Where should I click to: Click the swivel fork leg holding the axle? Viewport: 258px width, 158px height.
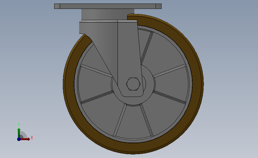pos(129,59)
